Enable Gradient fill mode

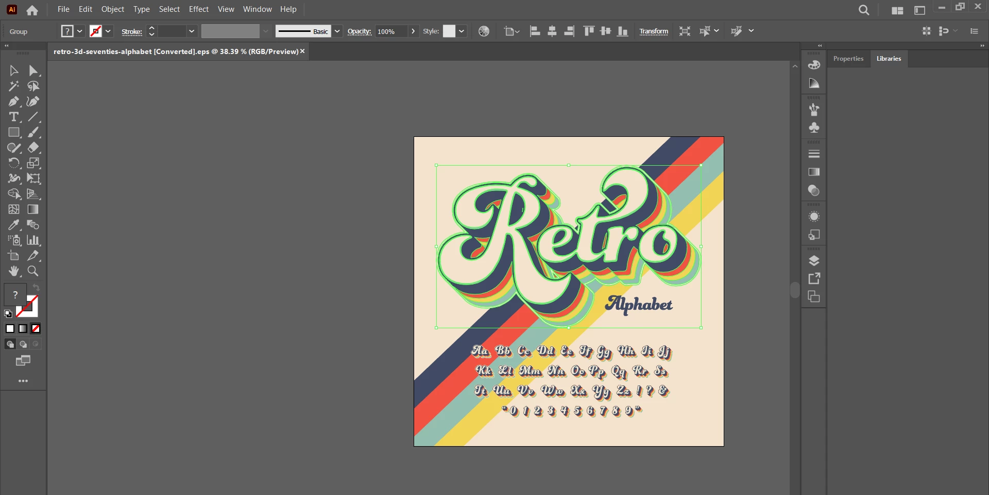tap(23, 329)
